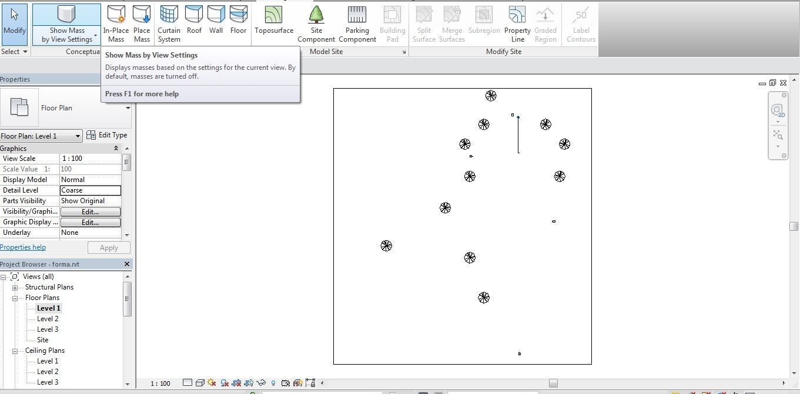Image resolution: width=800 pixels, height=394 pixels.
Task: Open the Properties help link
Action: [x=23, y=247]
